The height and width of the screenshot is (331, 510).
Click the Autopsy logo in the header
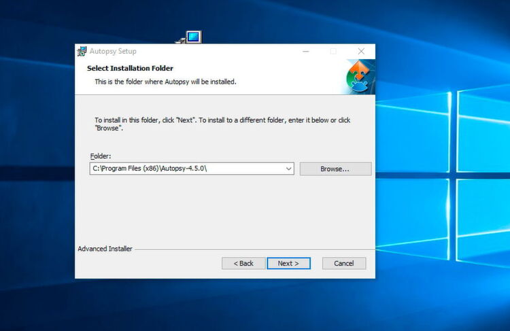click(359, 77)
